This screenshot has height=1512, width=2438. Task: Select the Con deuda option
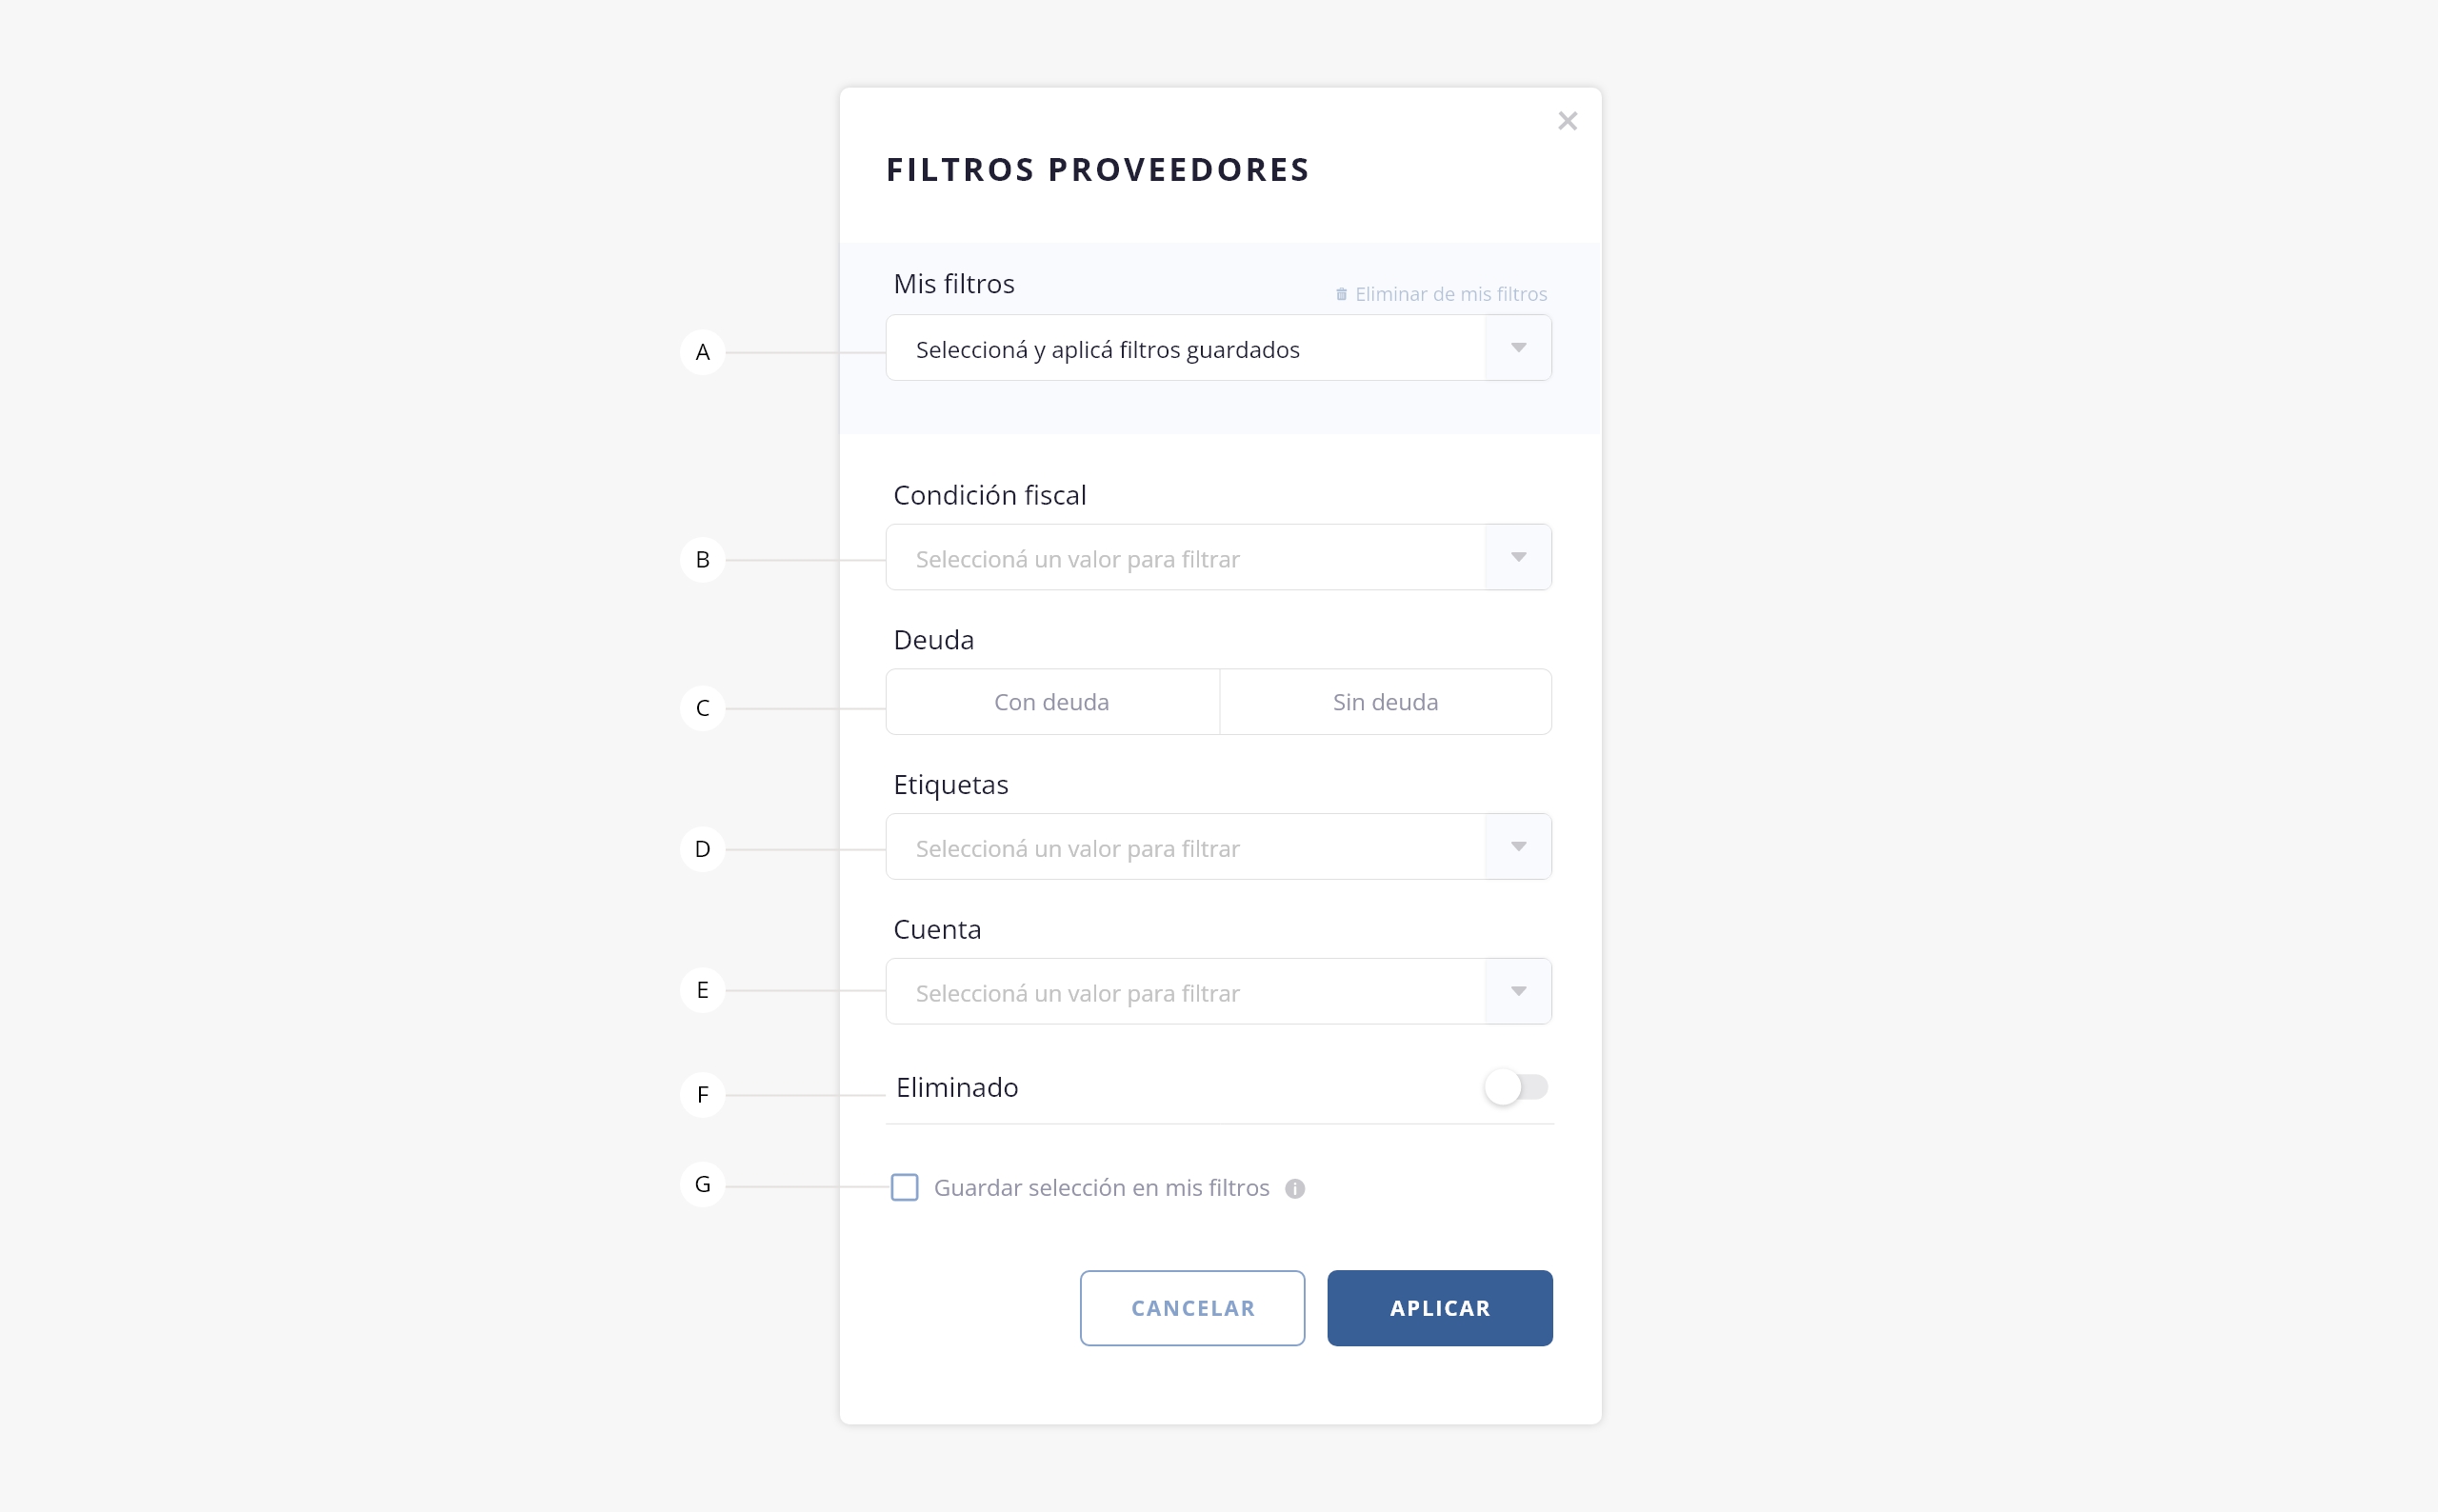tap(1052, 702)
